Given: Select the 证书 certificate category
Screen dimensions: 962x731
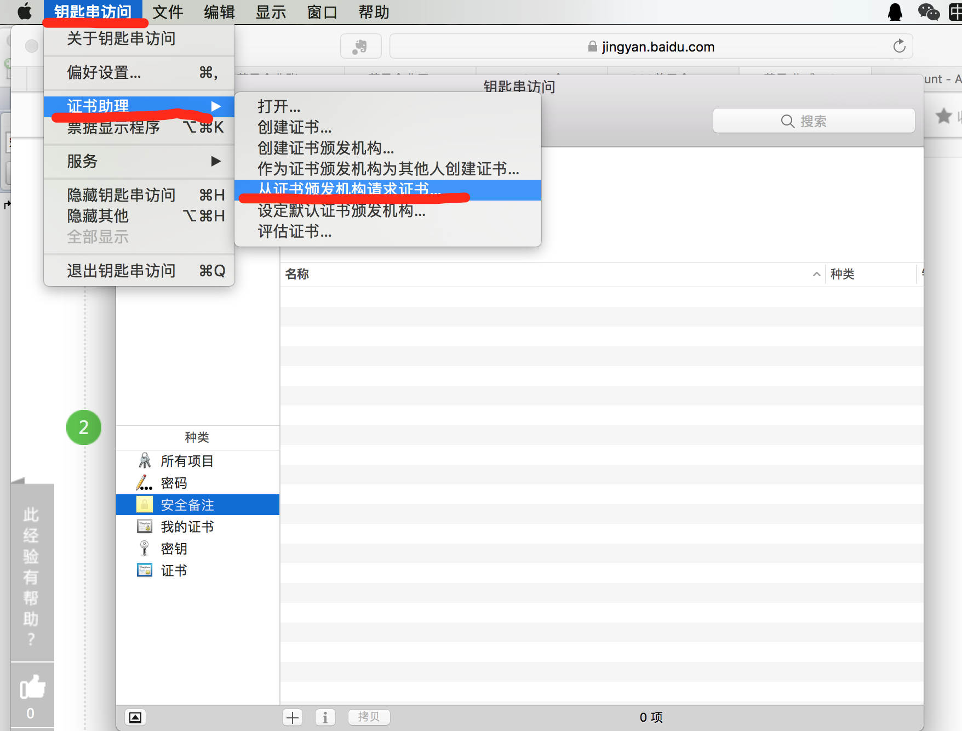Looking at the screenshot, I should [x=173, y=570].
